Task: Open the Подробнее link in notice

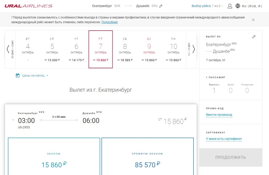Action: pos(110,22)
